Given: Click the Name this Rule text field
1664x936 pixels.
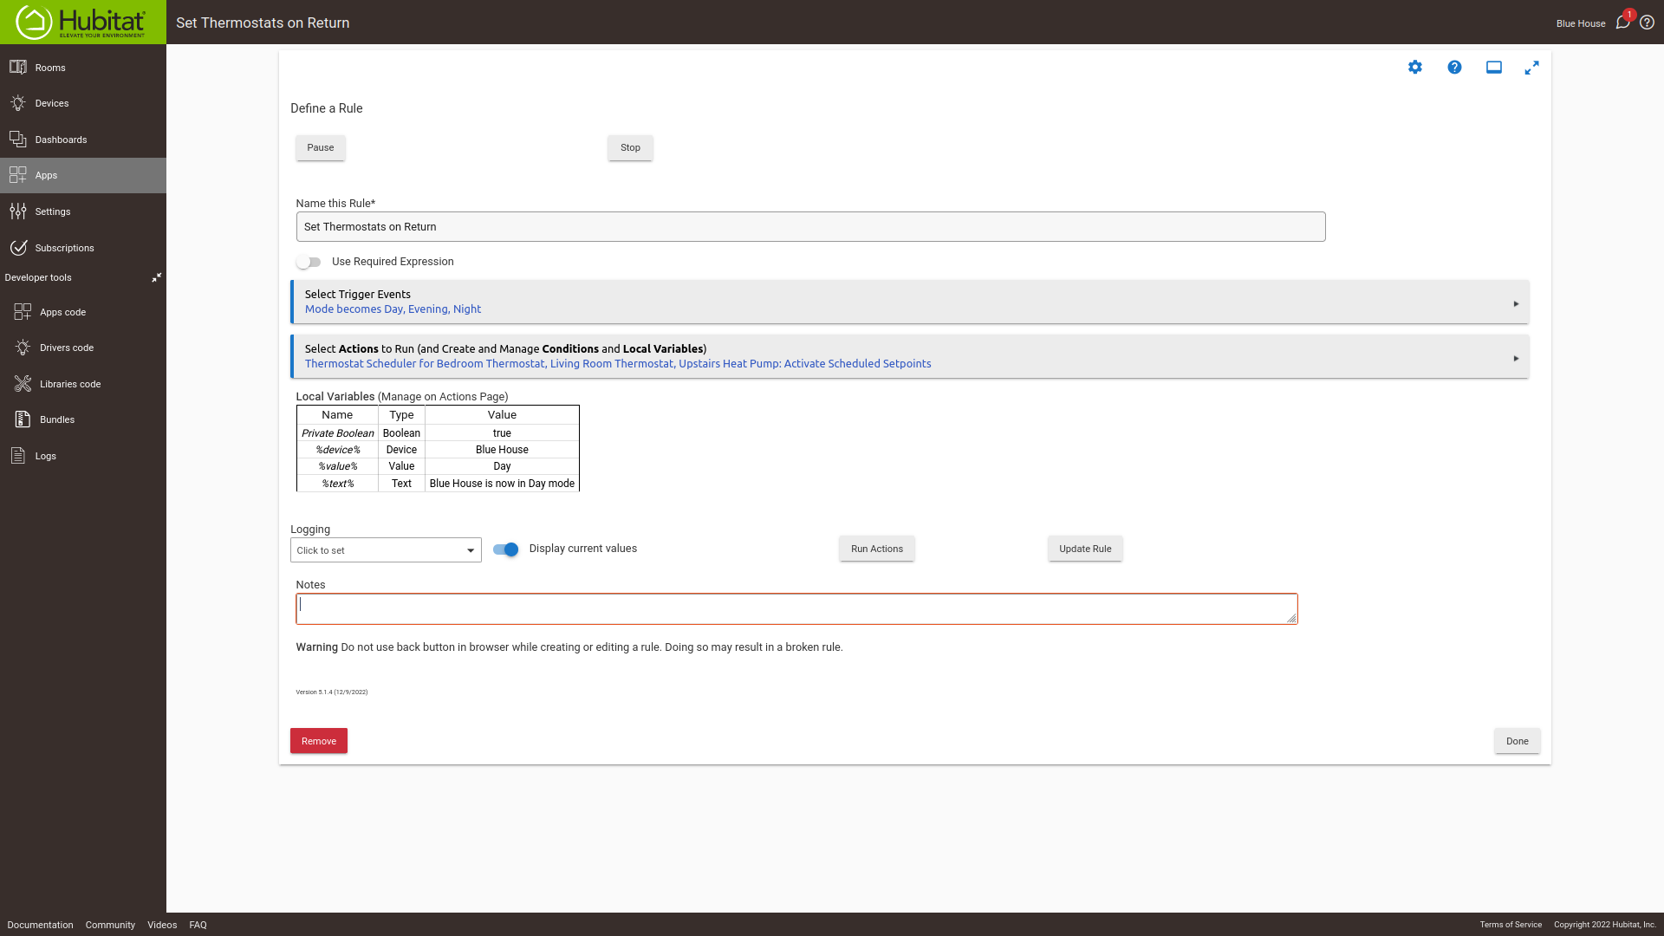Looking at the screenshot, I should [x=809, y=227].
